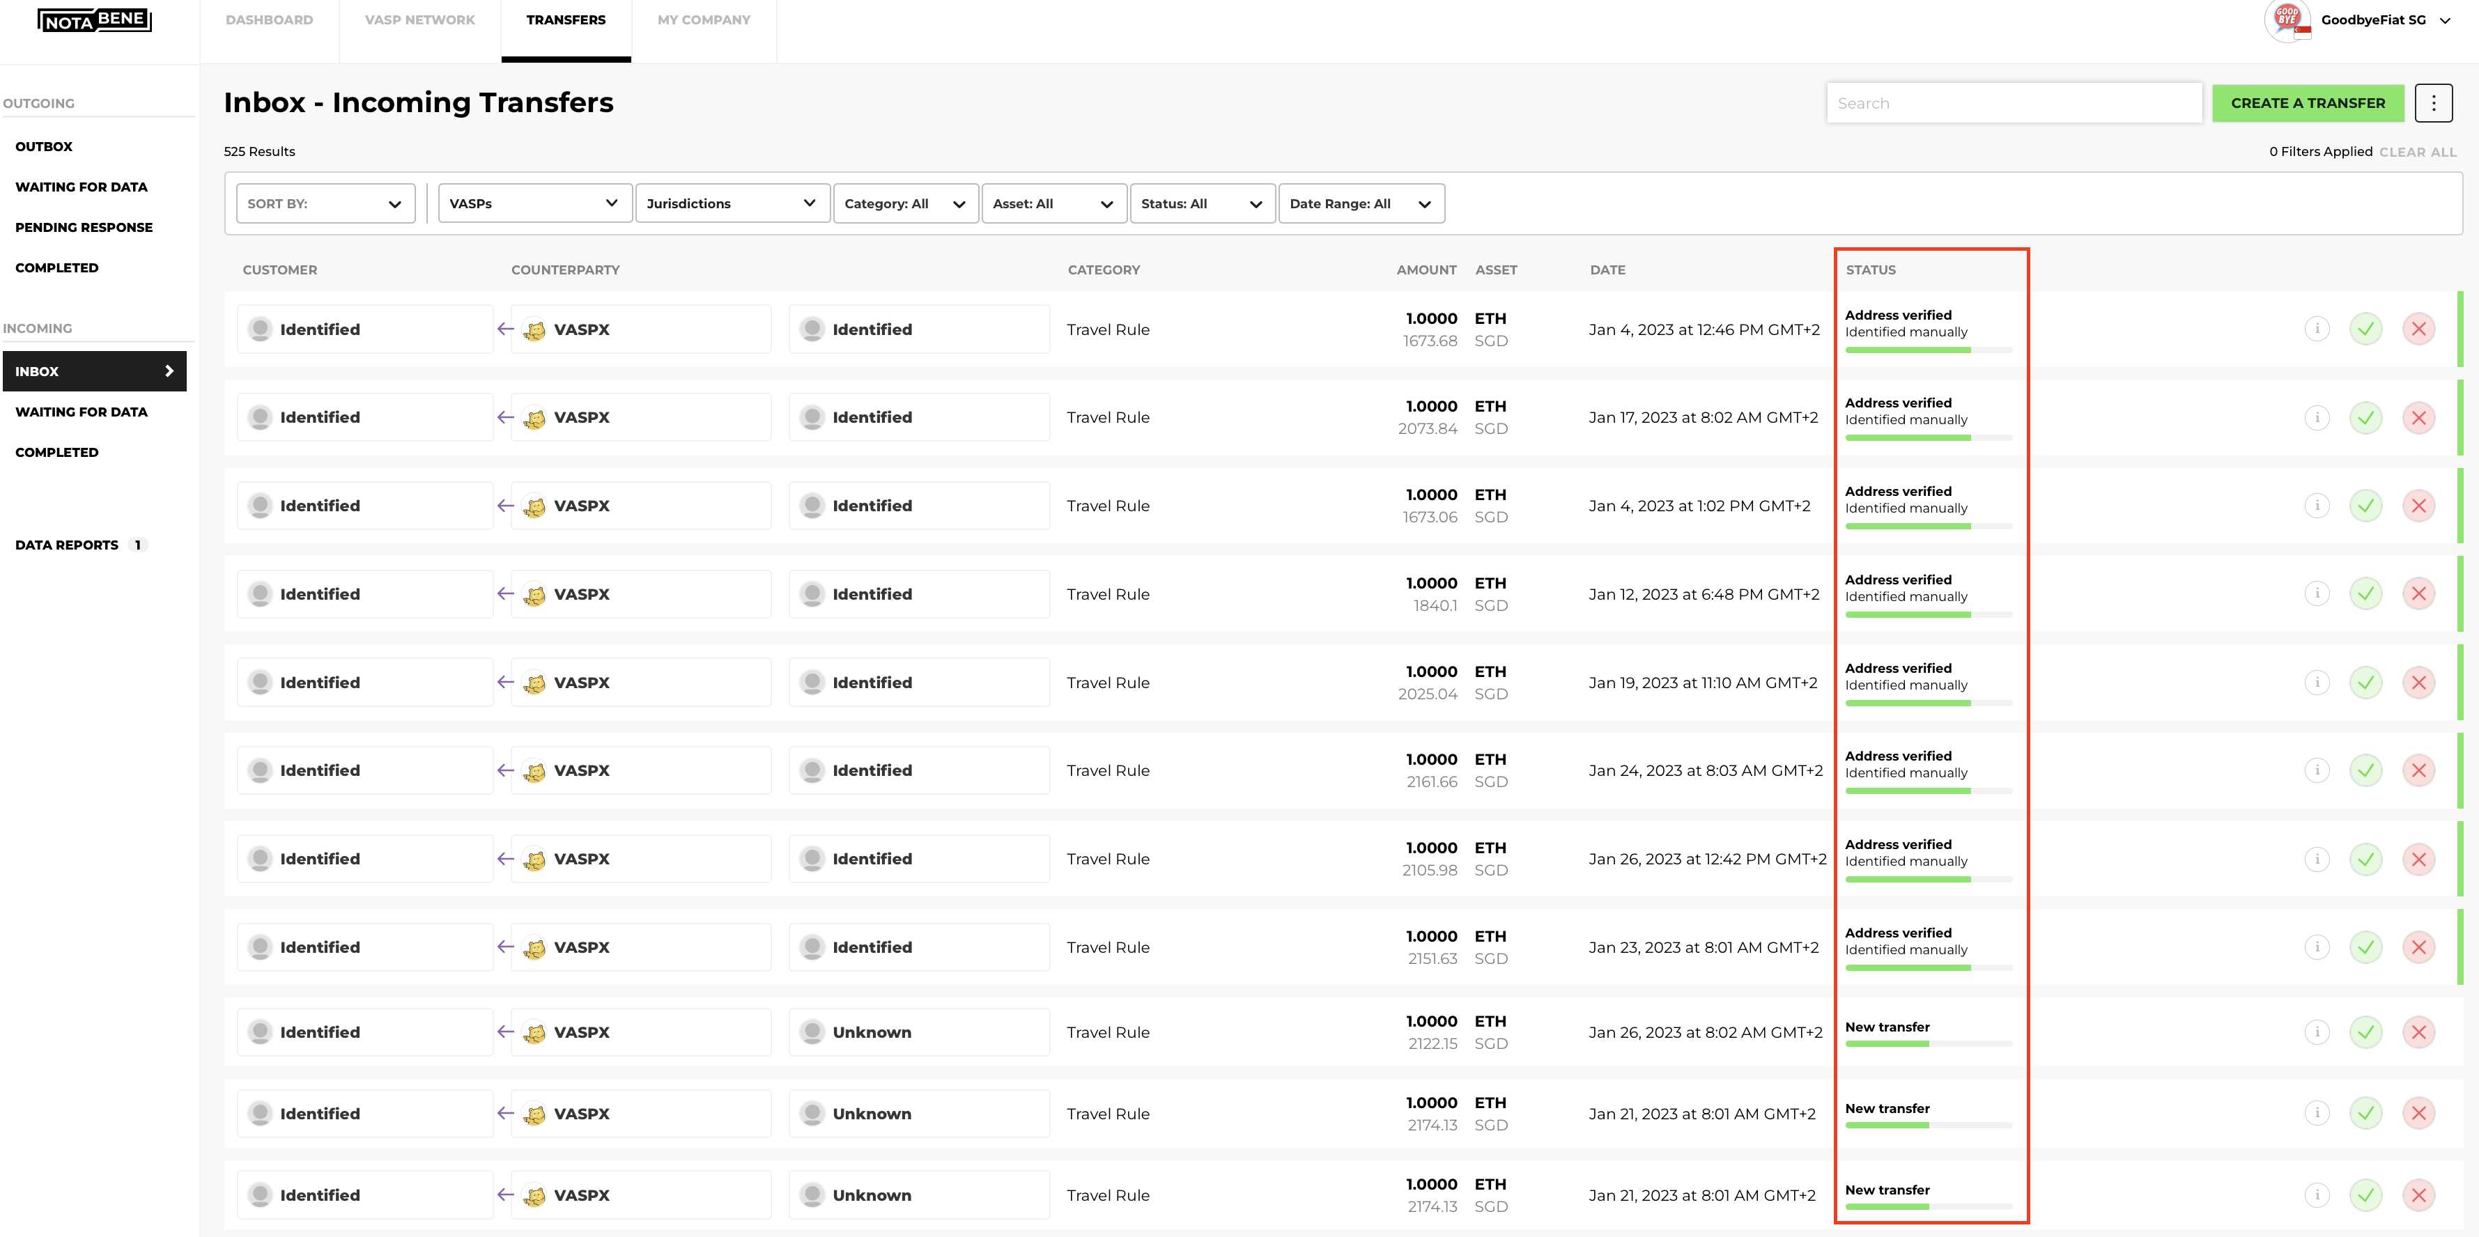The width and height of the screenshot is (2479, 1237).
Task: Open outgoing Completed transfers
Action: click(56, 267)
